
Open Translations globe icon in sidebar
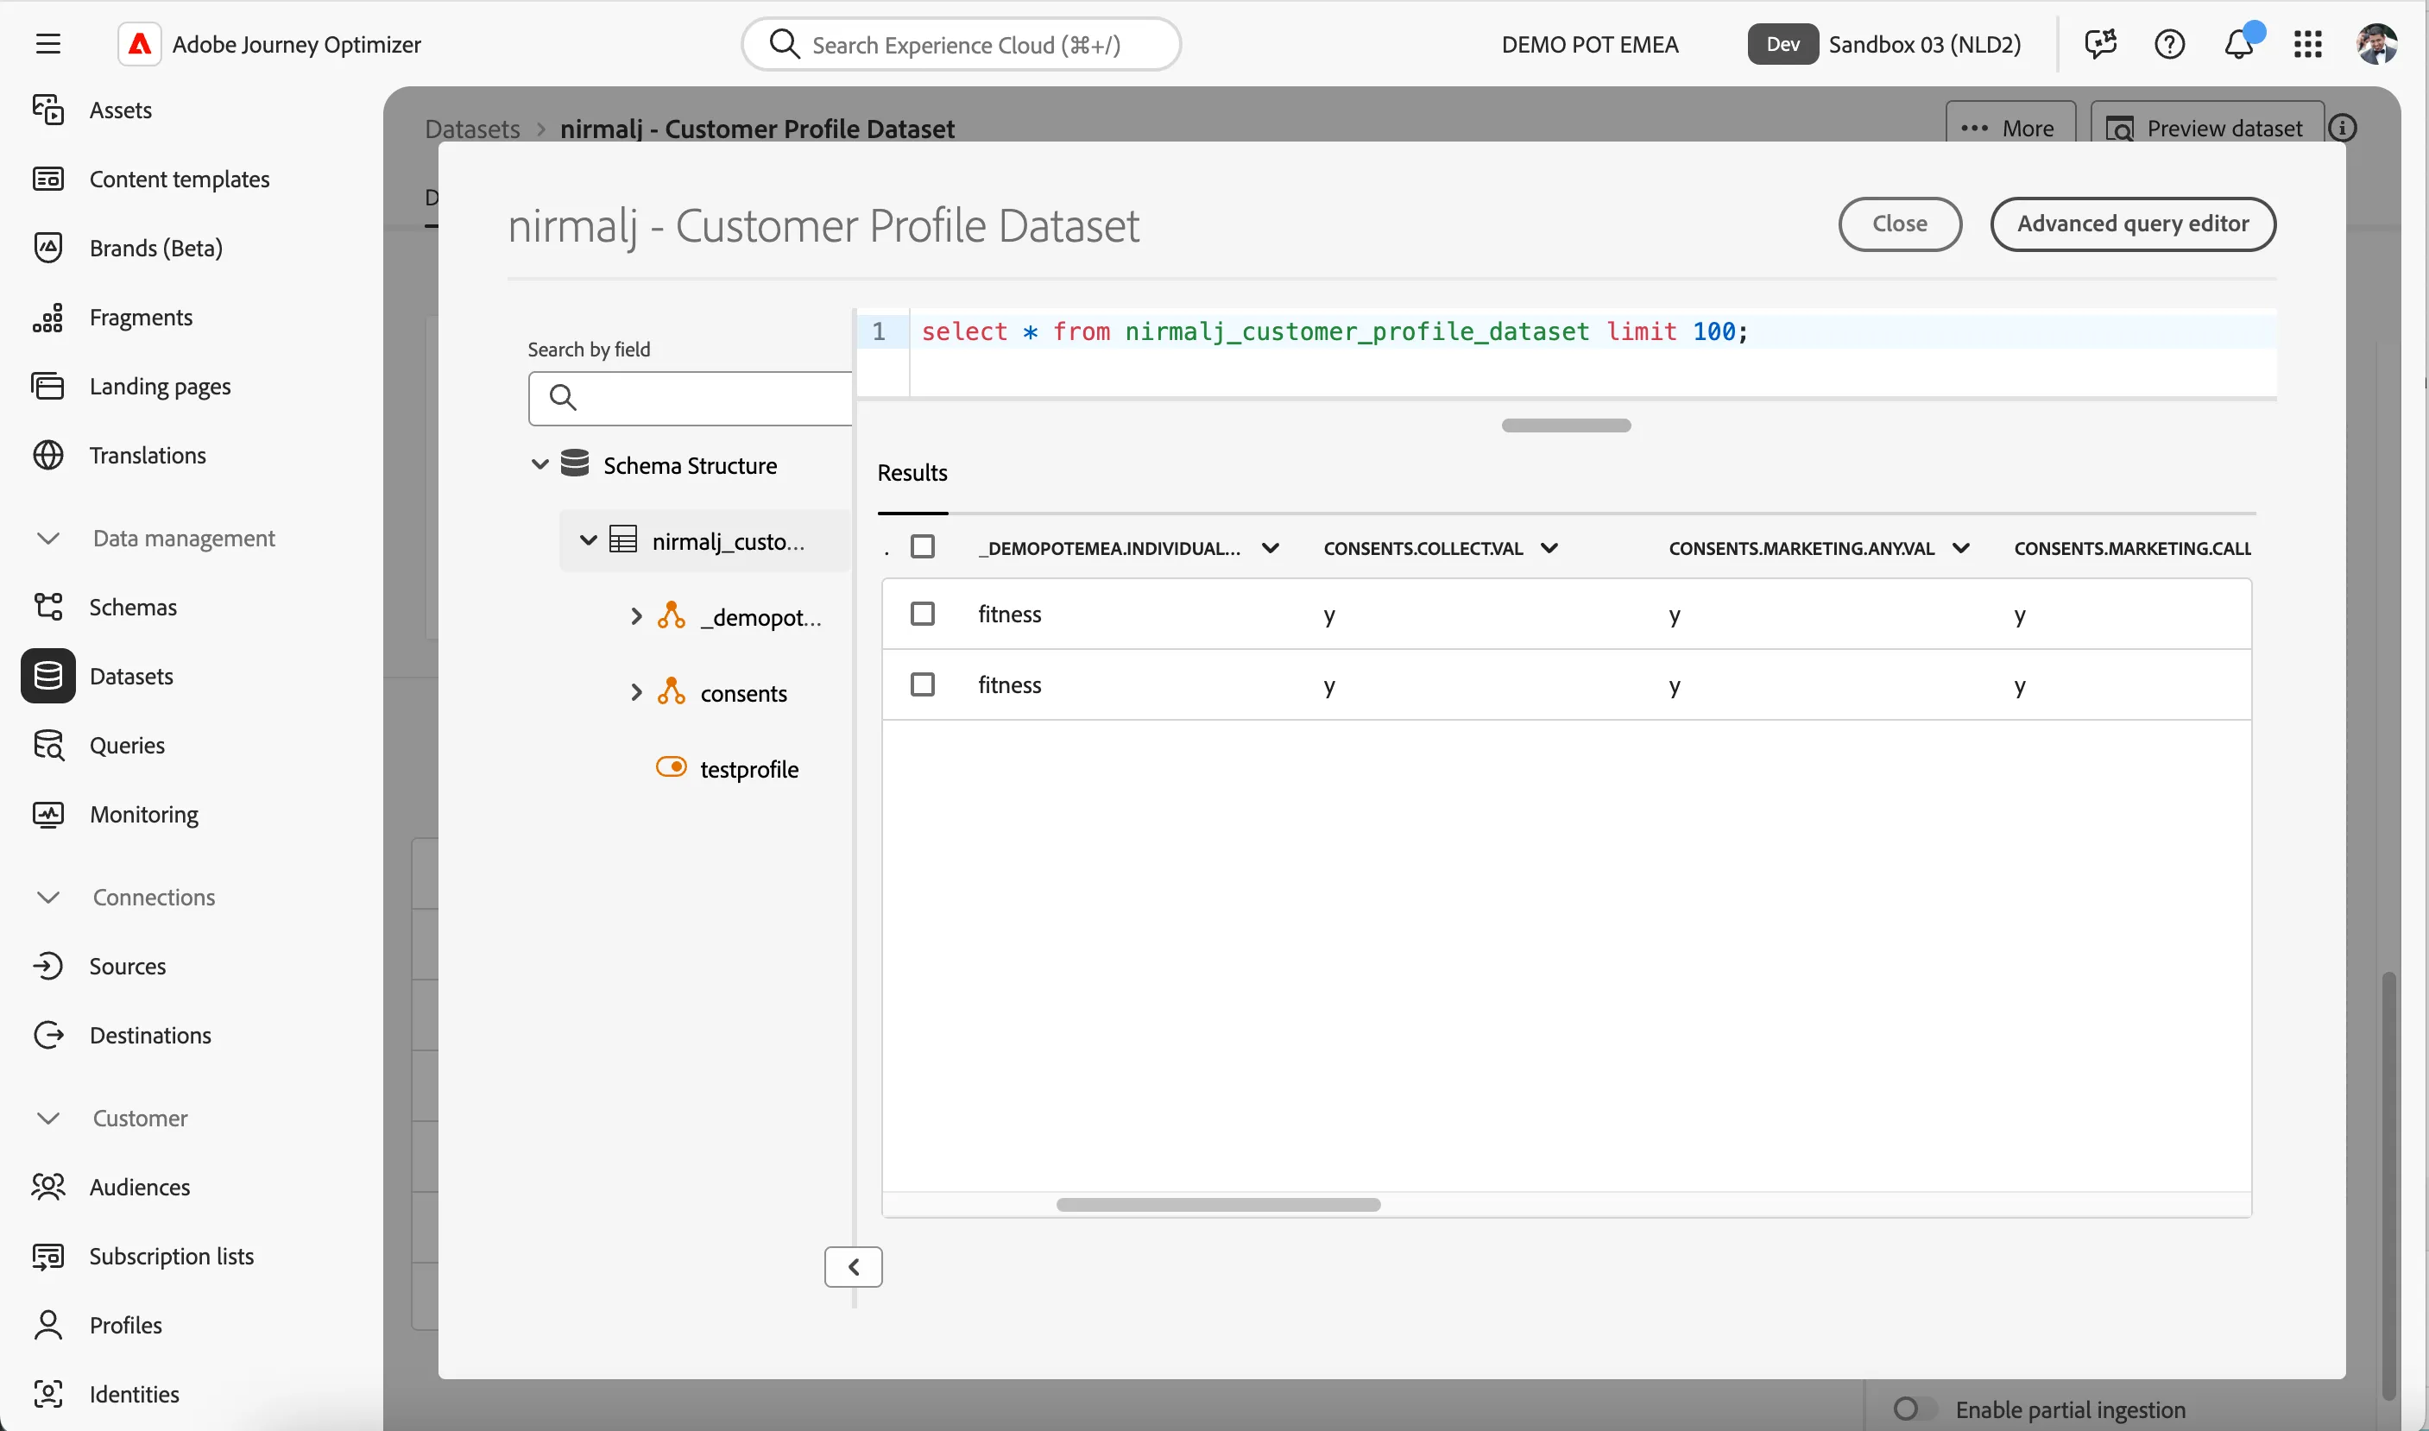(x=48, y=455)
